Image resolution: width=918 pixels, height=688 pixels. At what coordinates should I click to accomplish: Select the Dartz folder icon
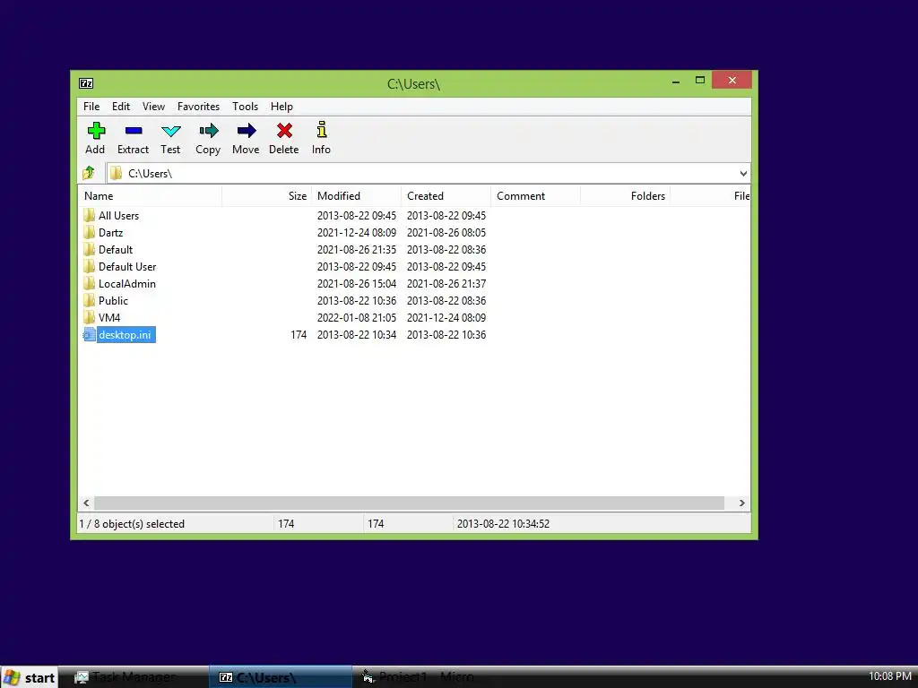point(89,232)
